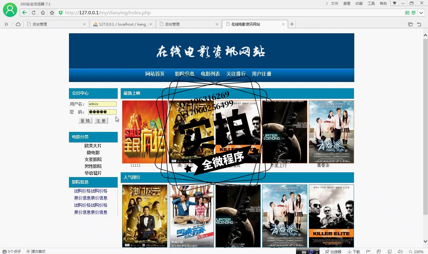The width and height of the screenshot is (428, 254).
Task: Select the 微电影 movie category
Action: [x=93, y=153]
